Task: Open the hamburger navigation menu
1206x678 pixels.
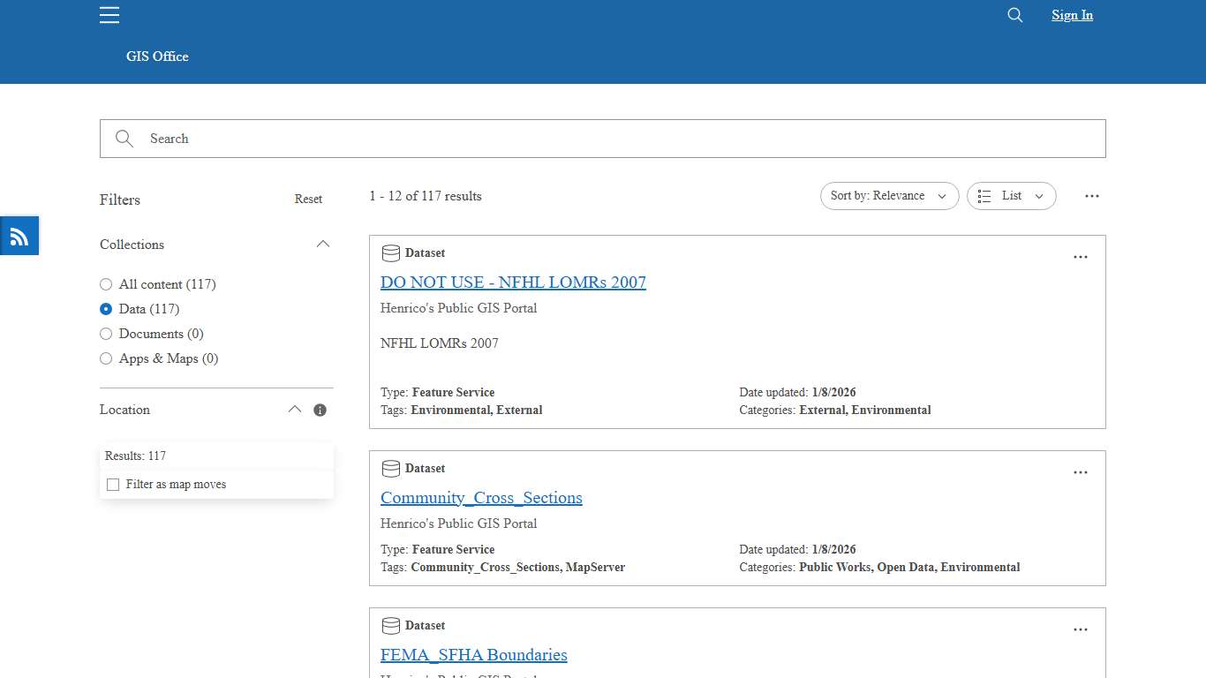Action: pos(109,15)
